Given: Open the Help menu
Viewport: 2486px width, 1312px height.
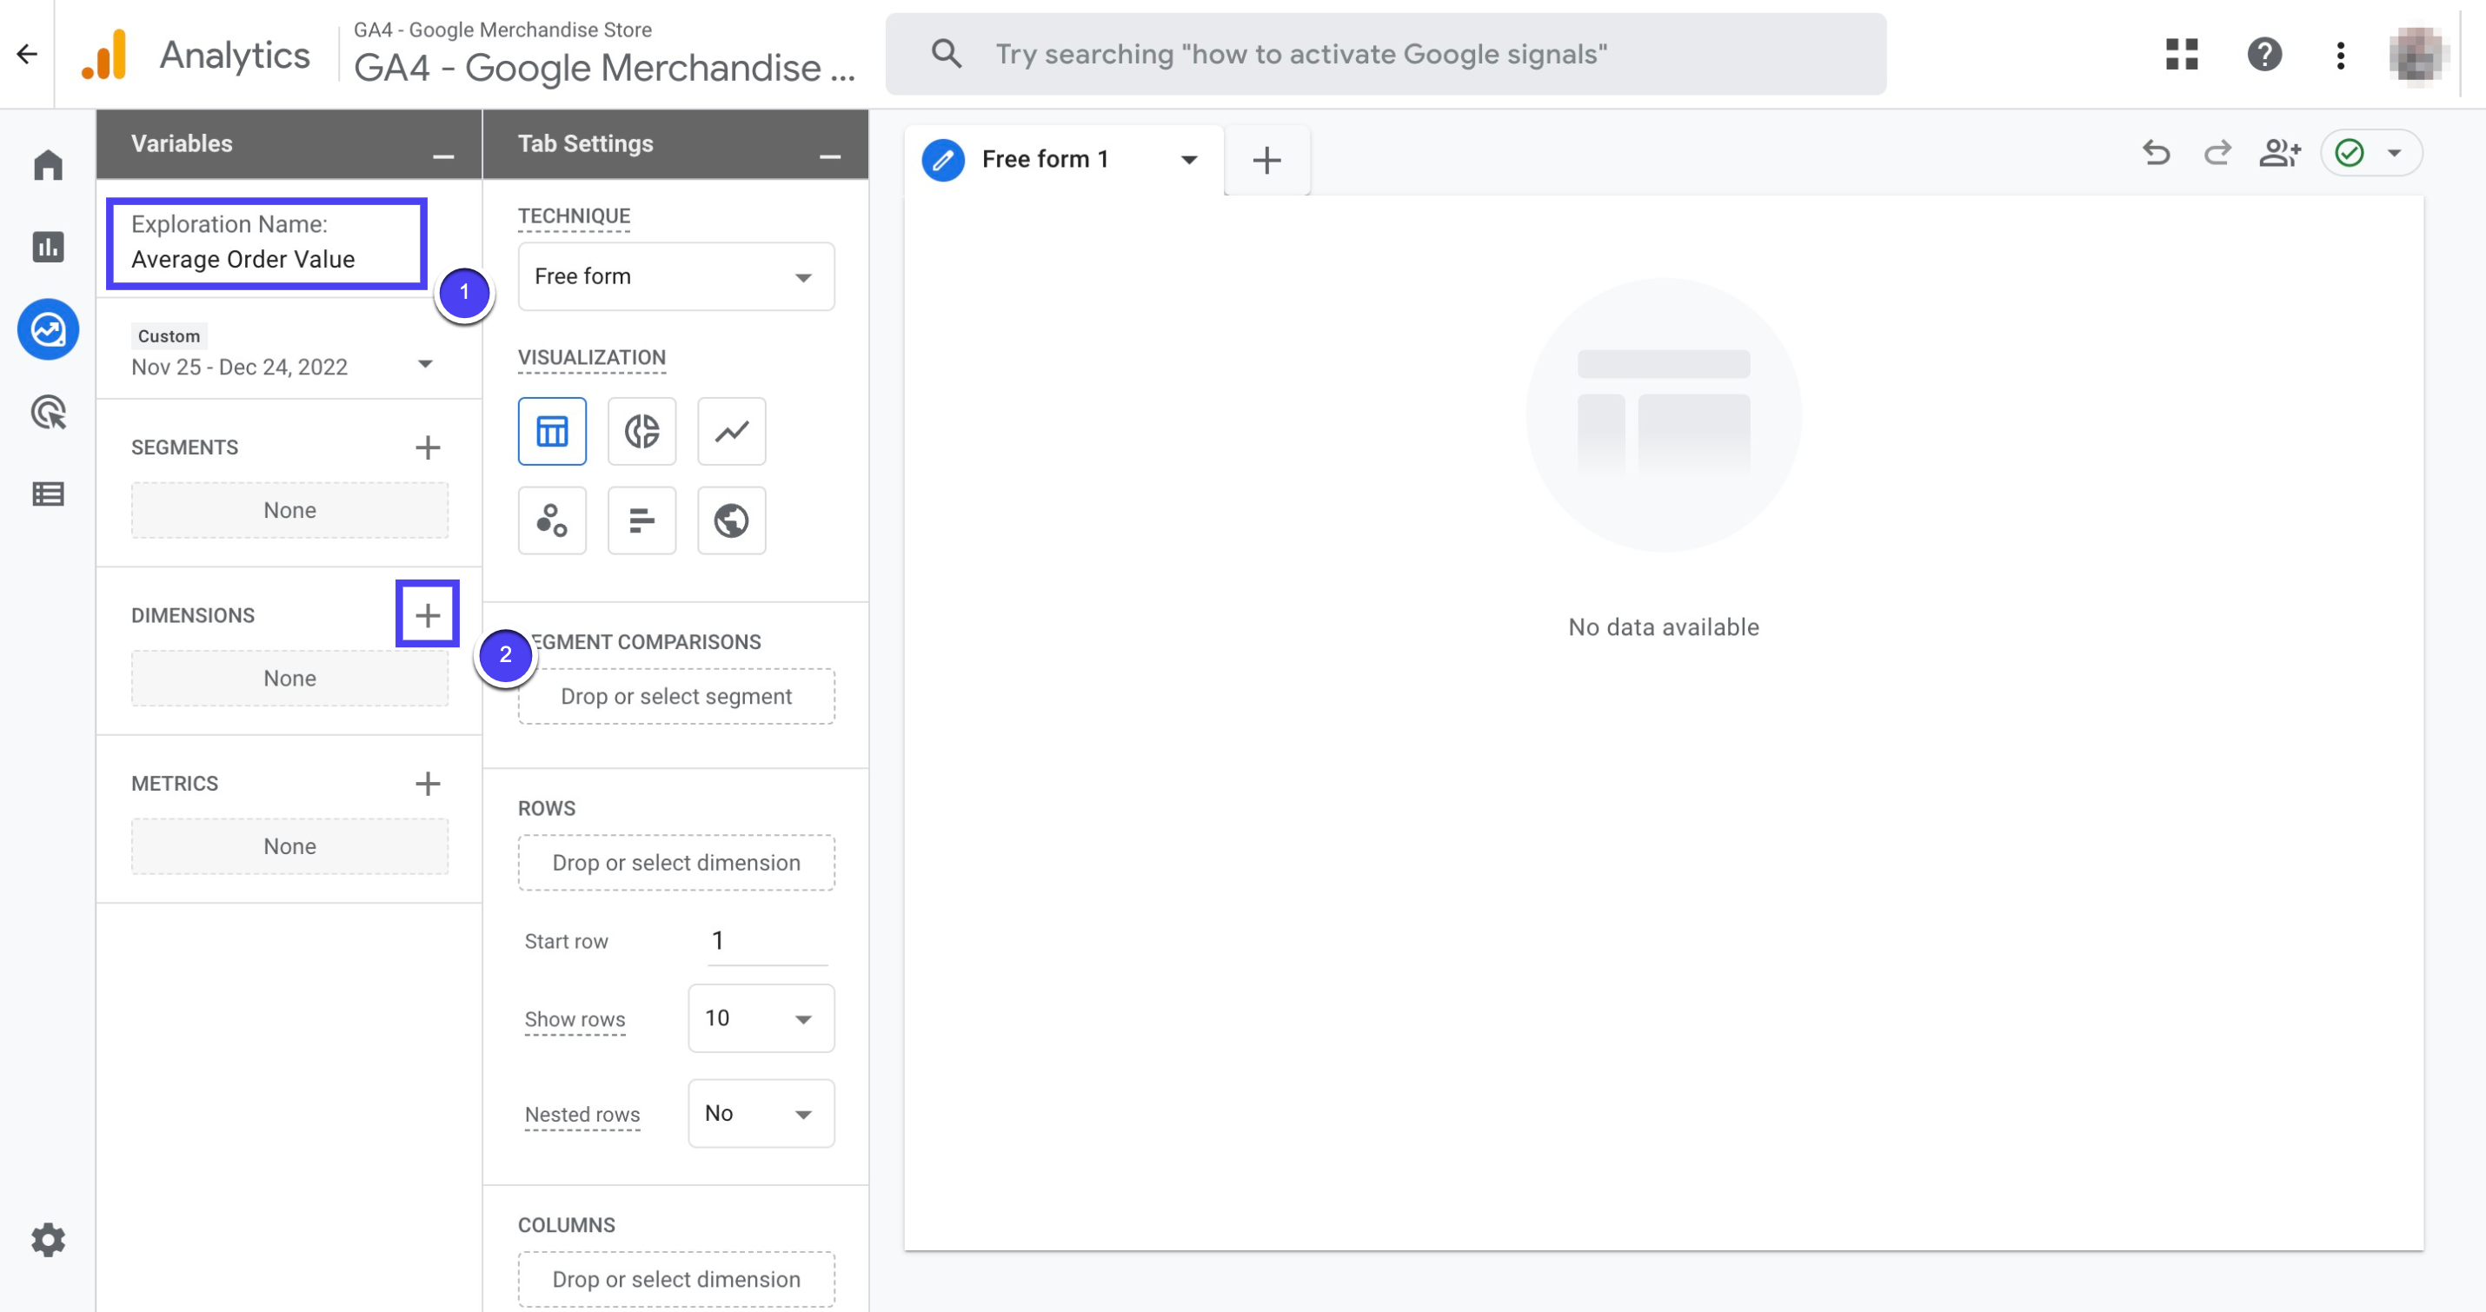Looking at the screenshot, I should (x=2264, y=54).
